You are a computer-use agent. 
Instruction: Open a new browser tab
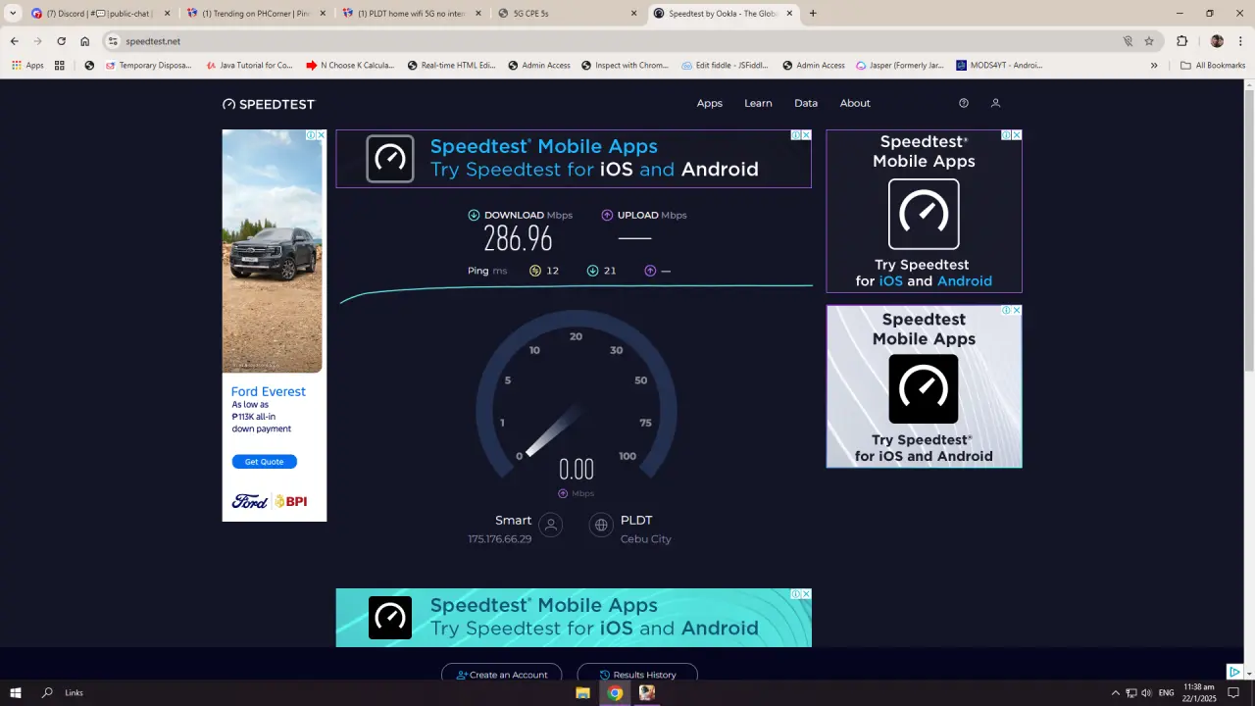pos(813,14)
